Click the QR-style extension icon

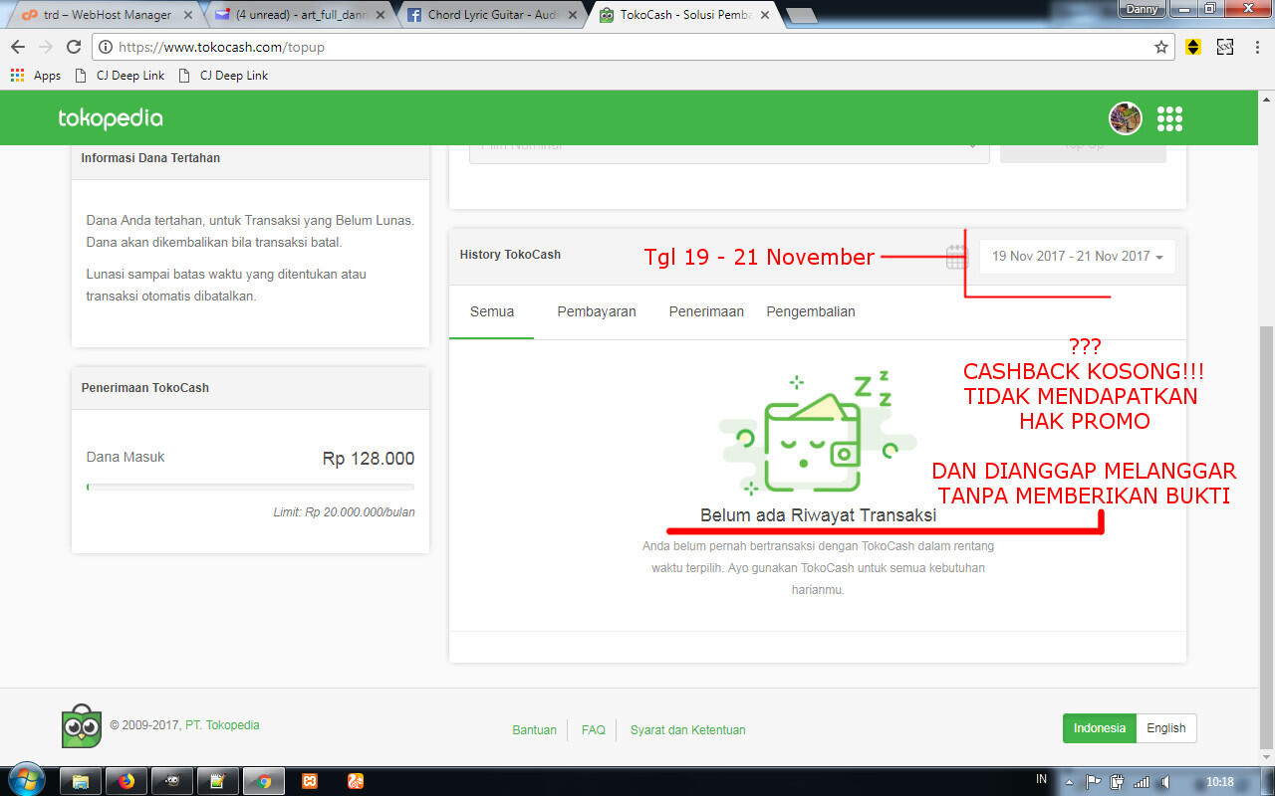pos(1225,47)
